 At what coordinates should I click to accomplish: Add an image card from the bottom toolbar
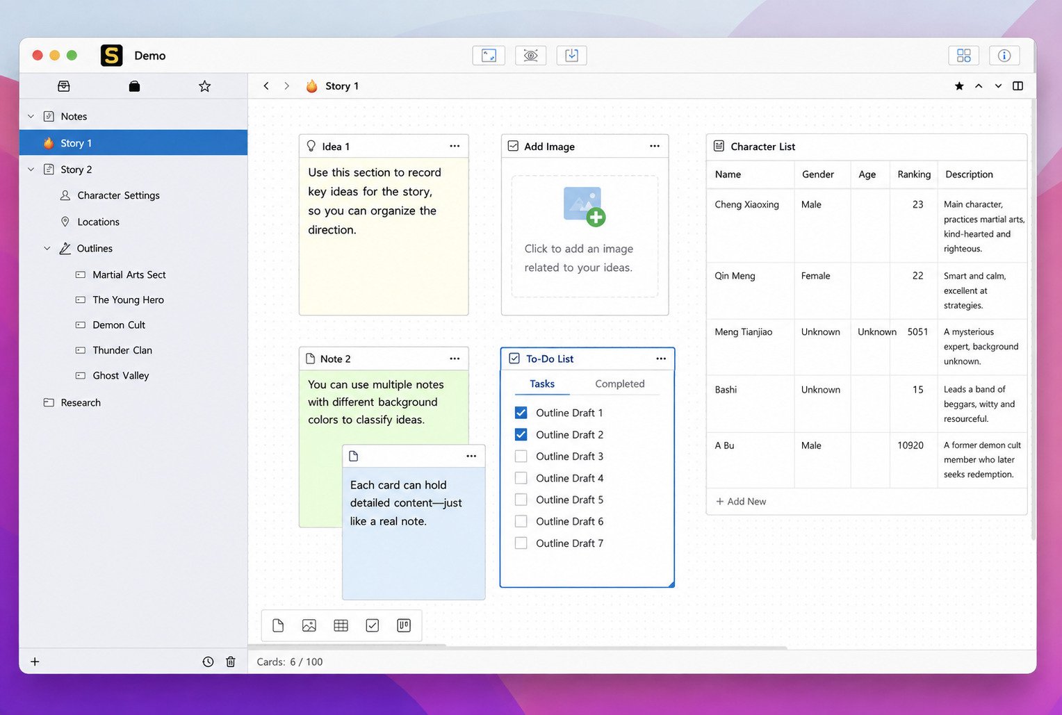point(309,625)
